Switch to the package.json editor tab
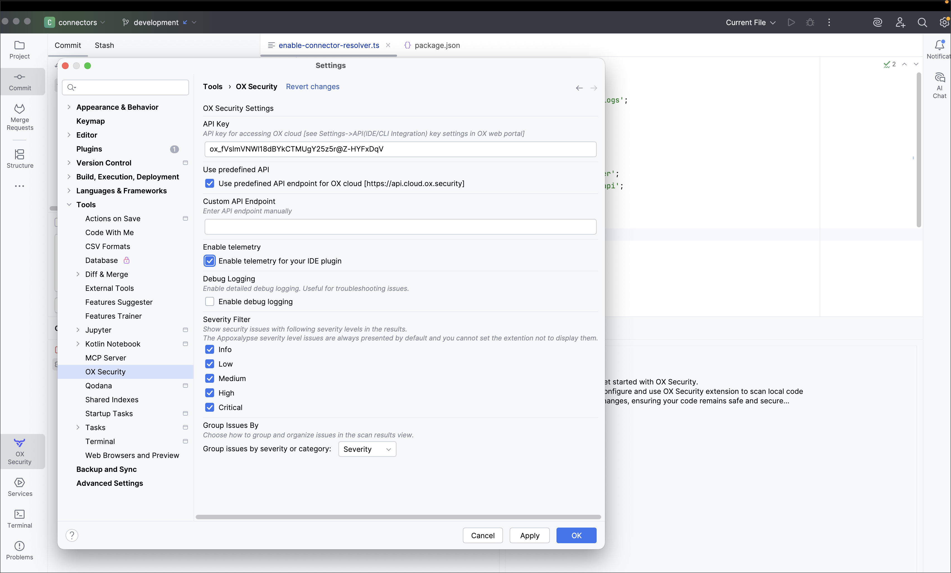The image size is (951, 573). click(x=437, y=45)
